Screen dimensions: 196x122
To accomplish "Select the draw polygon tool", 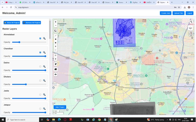I will 56,39.
